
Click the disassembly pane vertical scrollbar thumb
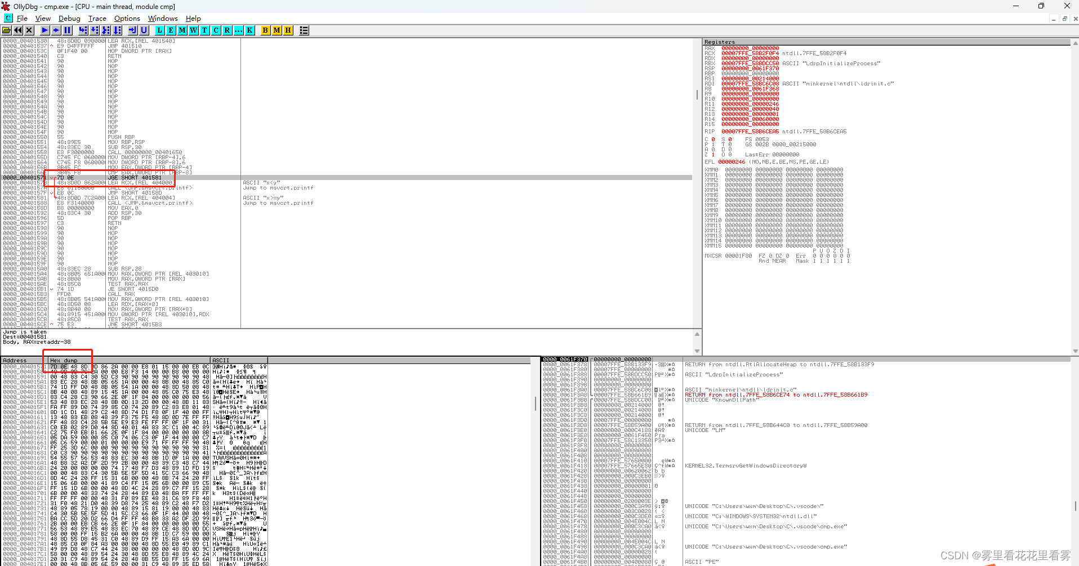coord(697,95)
